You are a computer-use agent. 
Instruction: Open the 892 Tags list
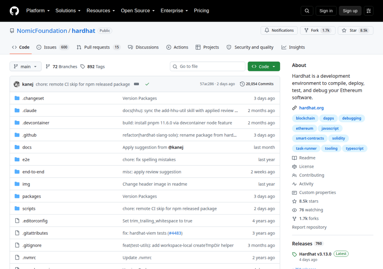pos(93,67)
